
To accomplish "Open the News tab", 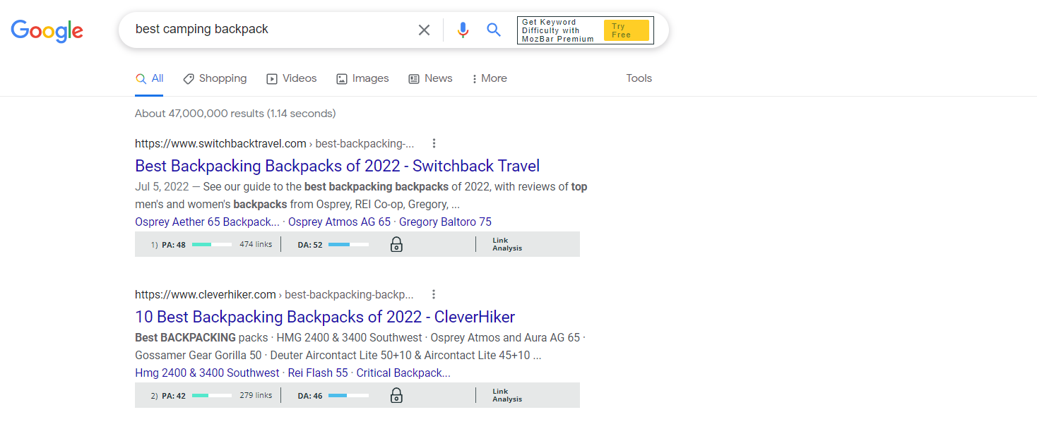I will click(x=430, y=78).
